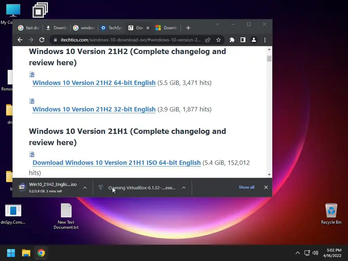Viewport: 348px width, 261px height.
Task: Switch to the 'fast do' Google tab
Action: 29,28
